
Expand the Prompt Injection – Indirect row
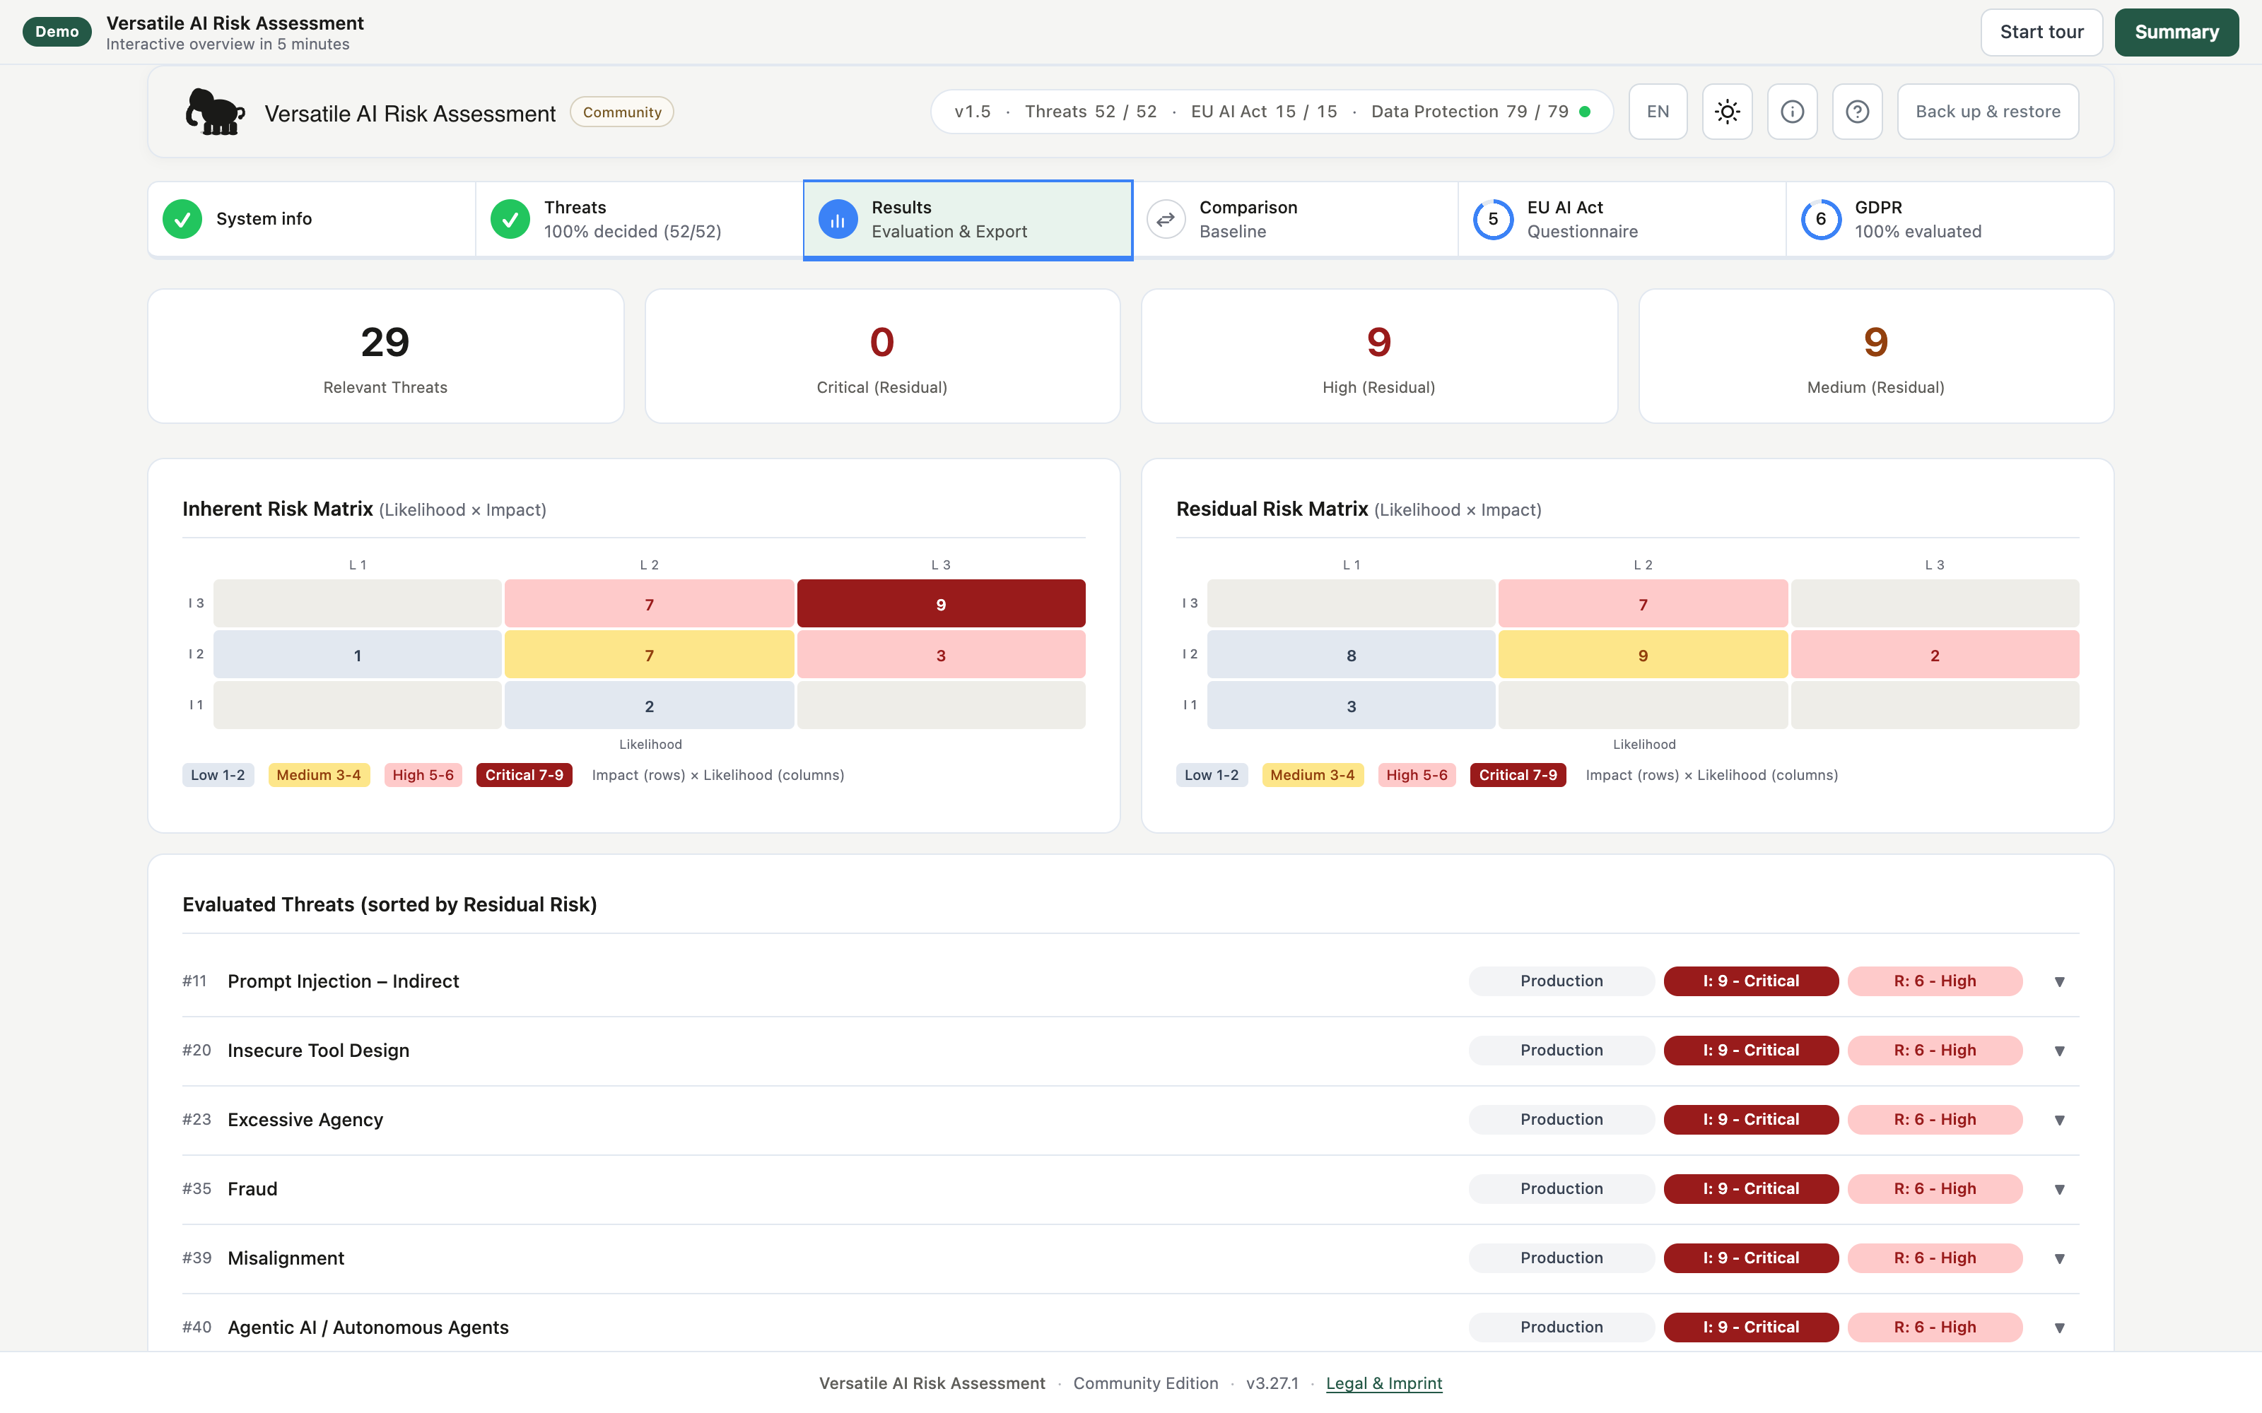point(1130,981)
